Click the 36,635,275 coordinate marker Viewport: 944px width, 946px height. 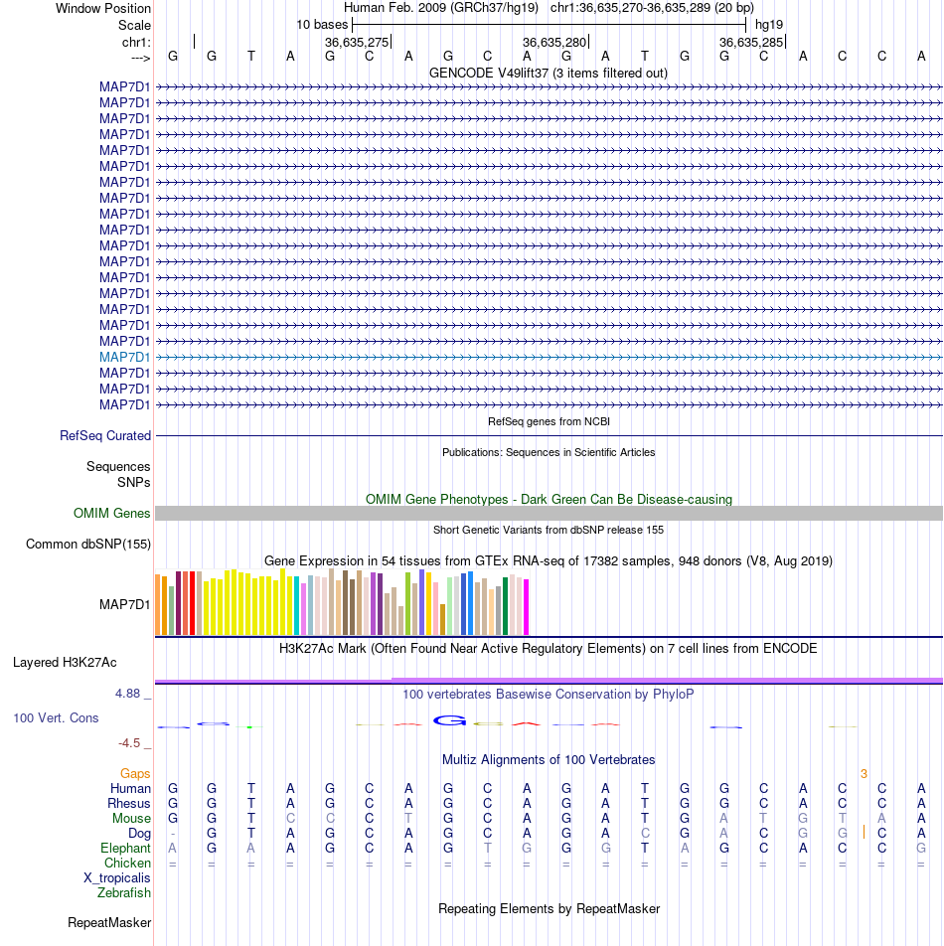(x=357, y=42)
